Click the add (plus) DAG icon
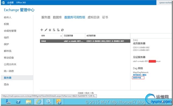This screenshot has width=173, height=106. coord(42,30)
